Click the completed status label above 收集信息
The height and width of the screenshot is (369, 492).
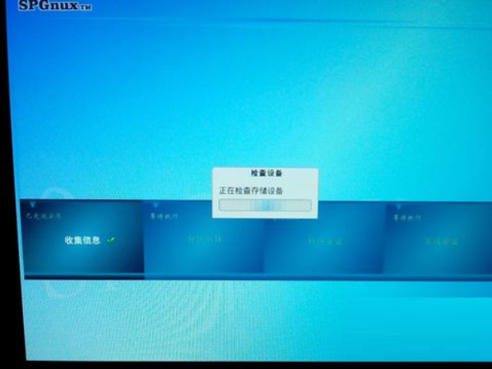(43, 215)
